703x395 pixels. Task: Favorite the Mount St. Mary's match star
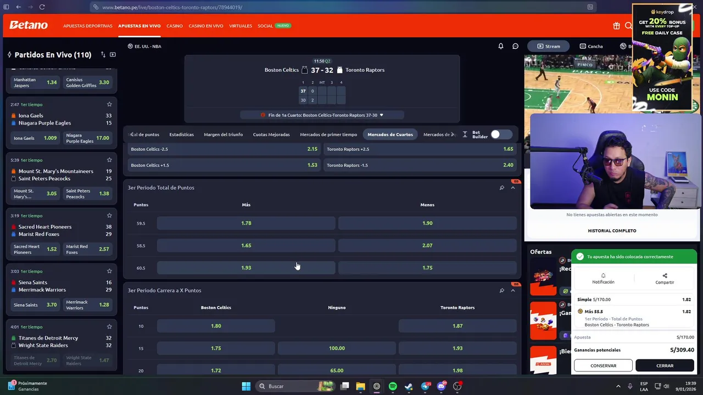point(109,160)
